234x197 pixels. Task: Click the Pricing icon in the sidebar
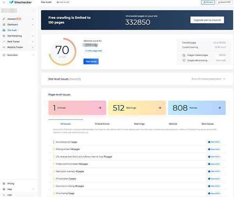(x=4, y=183)
